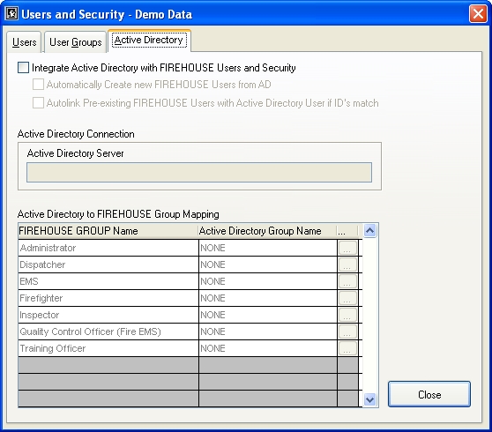Click NONE cell in Firefighter row
492x432 pixels.
pyautogui.click(x=268, y=298)
